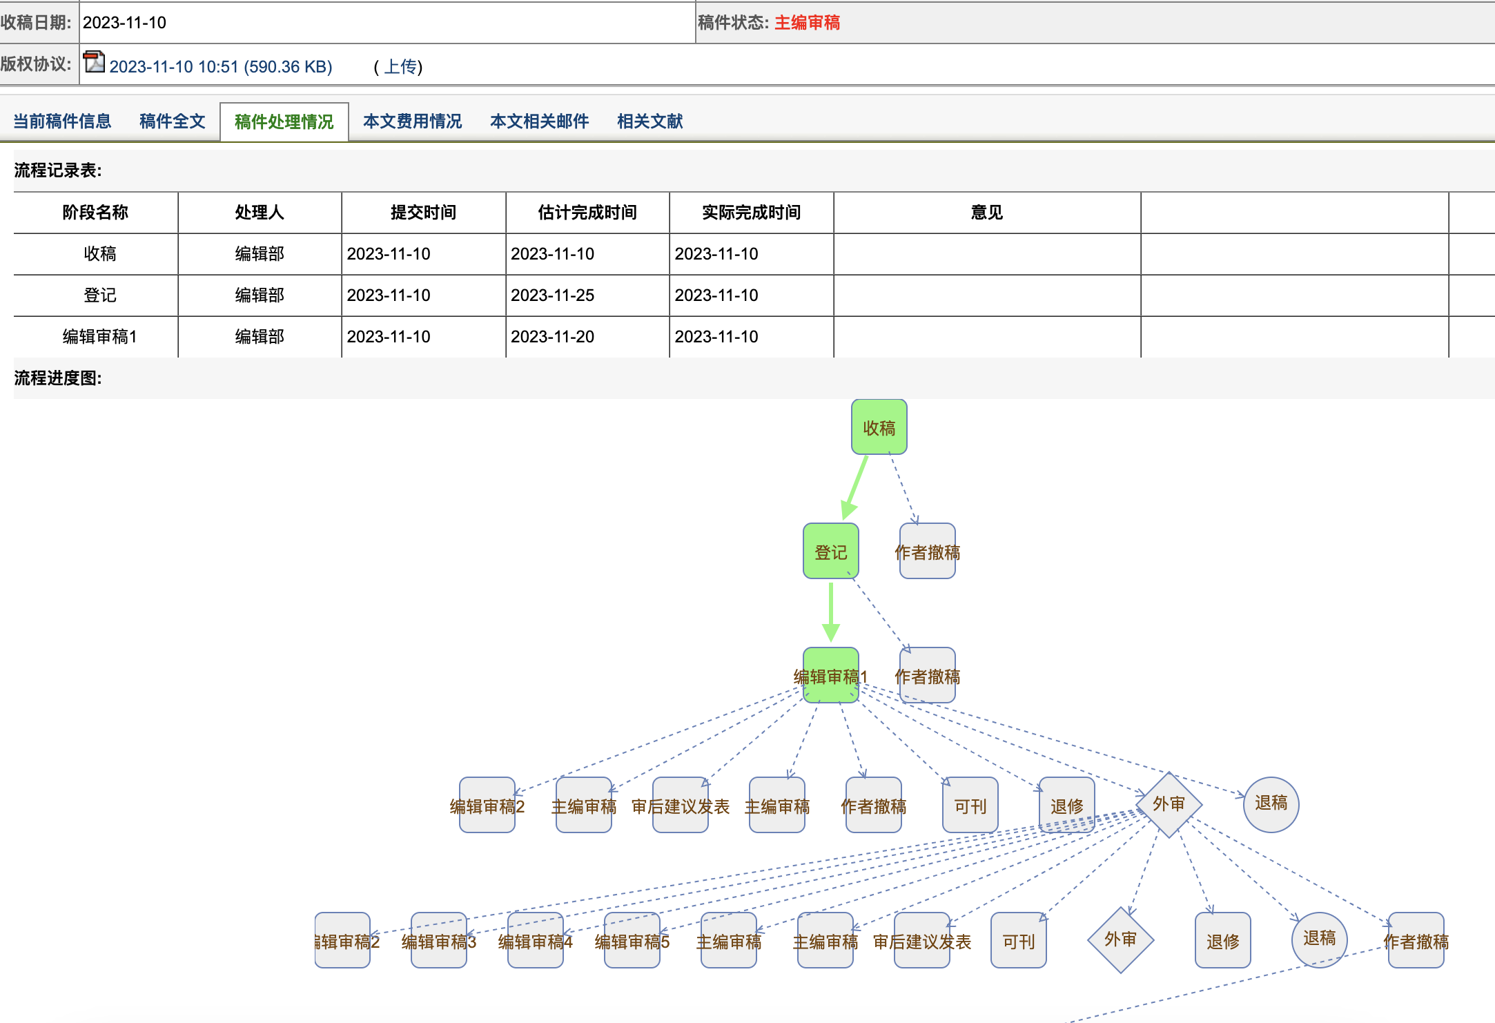Click 编辑部 in the 登记 row
Image resolution: width=1495 pixels, height=1023 pixels.
260,295
